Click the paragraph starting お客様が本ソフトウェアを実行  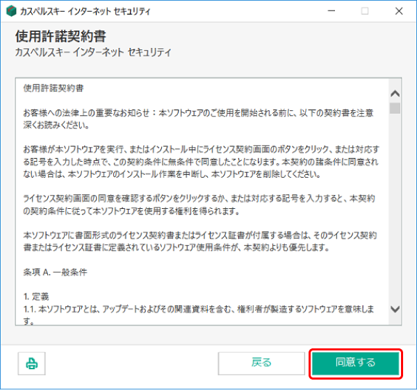pyautogui.click(x=201, y=162)
